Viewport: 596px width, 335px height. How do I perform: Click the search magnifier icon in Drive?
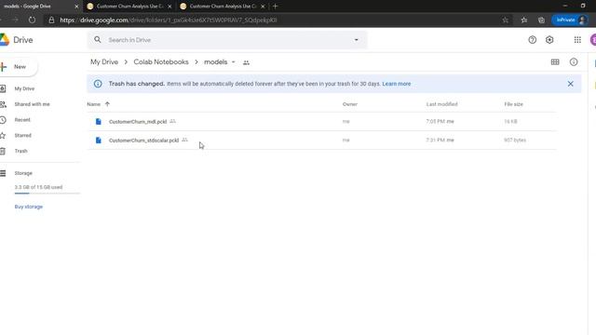pyautogui.click(x=98, y=39)
